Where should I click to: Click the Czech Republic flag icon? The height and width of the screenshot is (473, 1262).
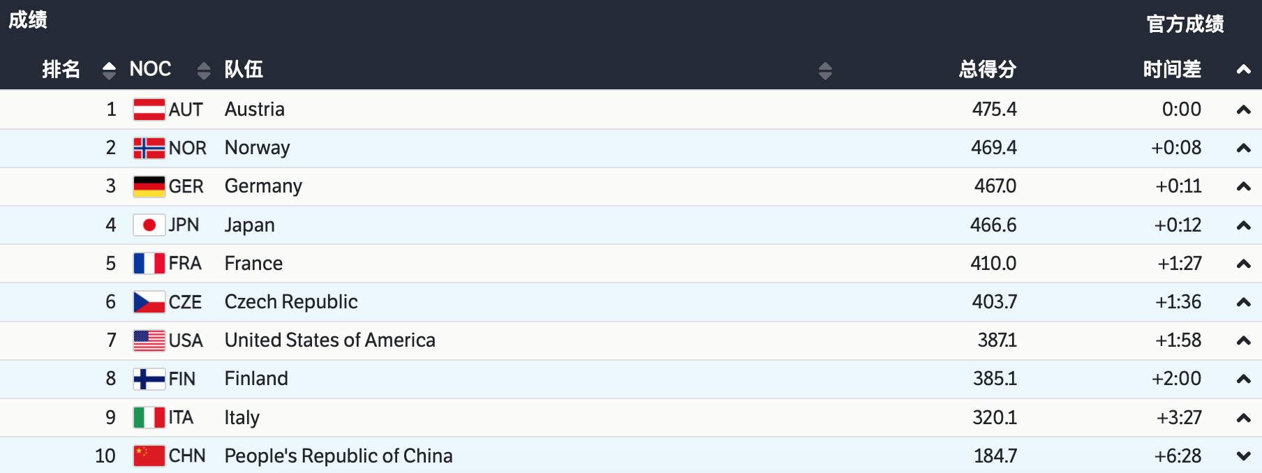(149, 302)
